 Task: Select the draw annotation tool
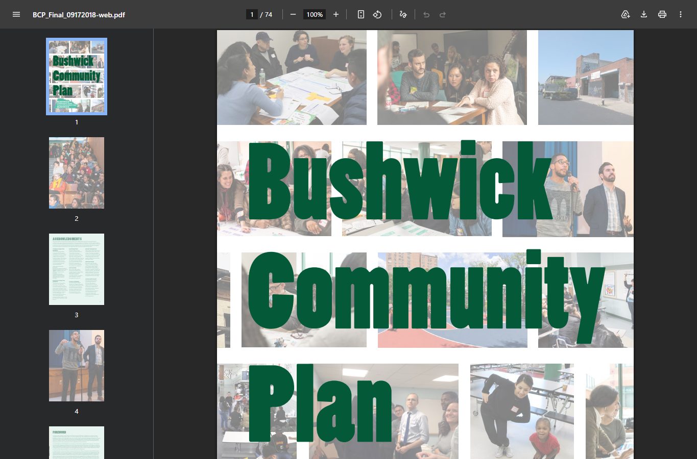(x=403, y=14)
